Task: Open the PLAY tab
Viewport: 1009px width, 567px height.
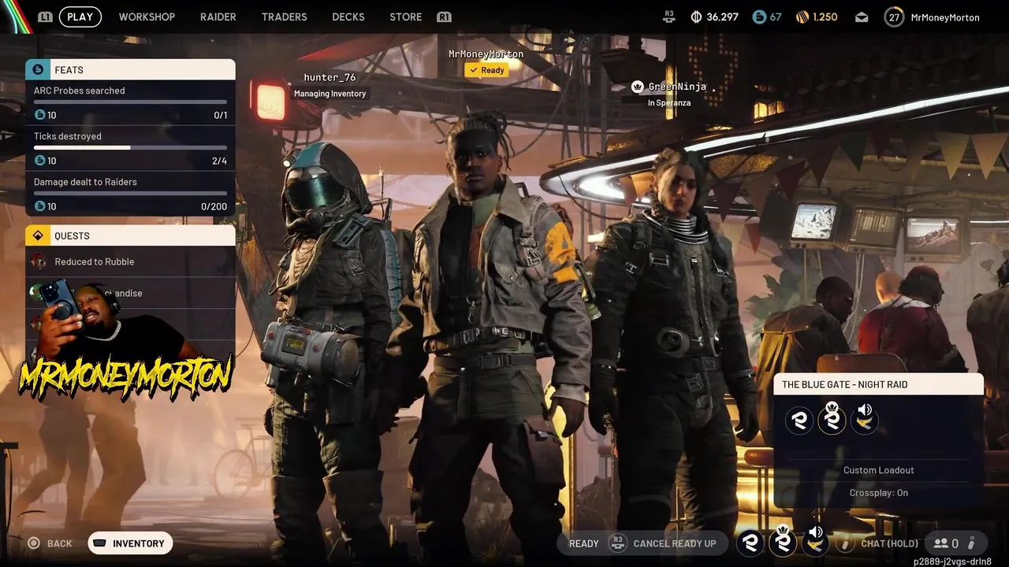Action: (x=80, y=17)
